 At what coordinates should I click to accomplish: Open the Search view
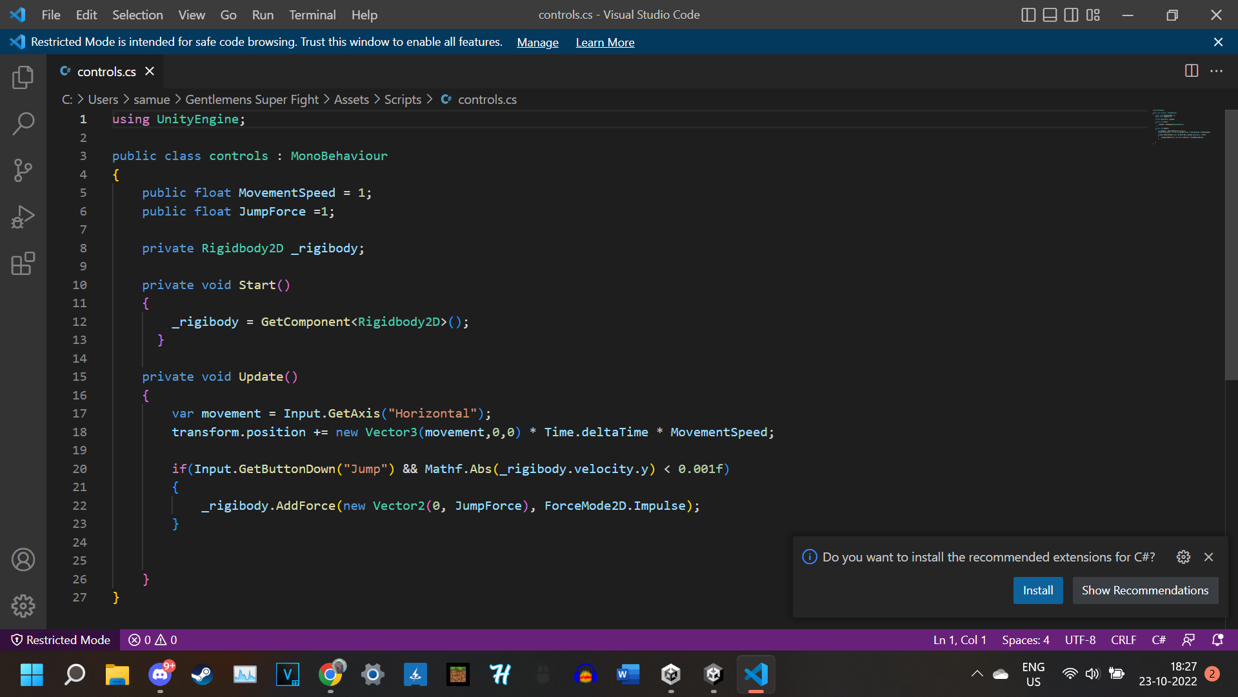pyautogui.click(x=23, y=123)
